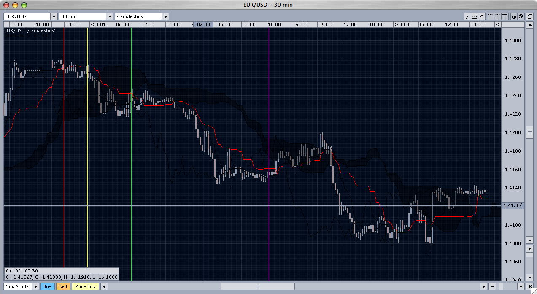This screenshot has width=537, height=294.
Task: Toggle the fully shaded circle display mode
Action: point(521,16)
